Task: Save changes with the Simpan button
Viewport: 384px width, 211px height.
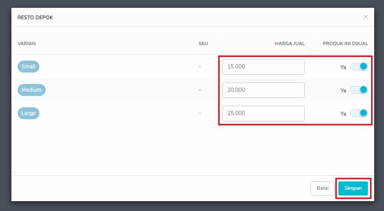Action: 353,188
